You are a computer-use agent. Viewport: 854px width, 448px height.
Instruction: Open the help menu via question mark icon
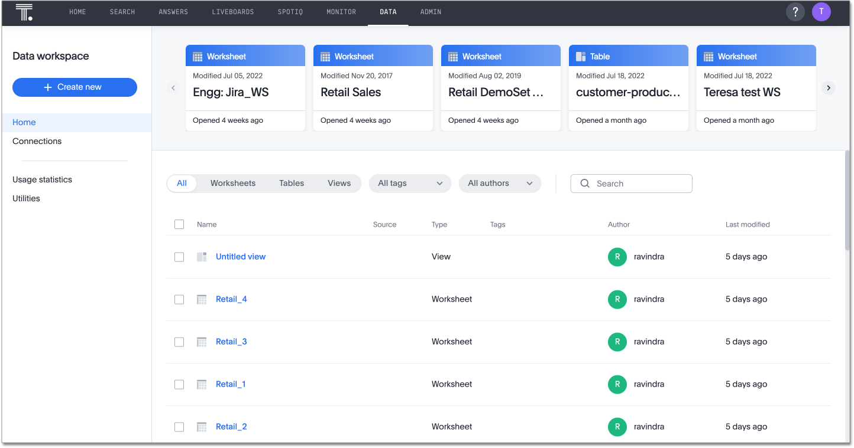[x=795, y=11]
